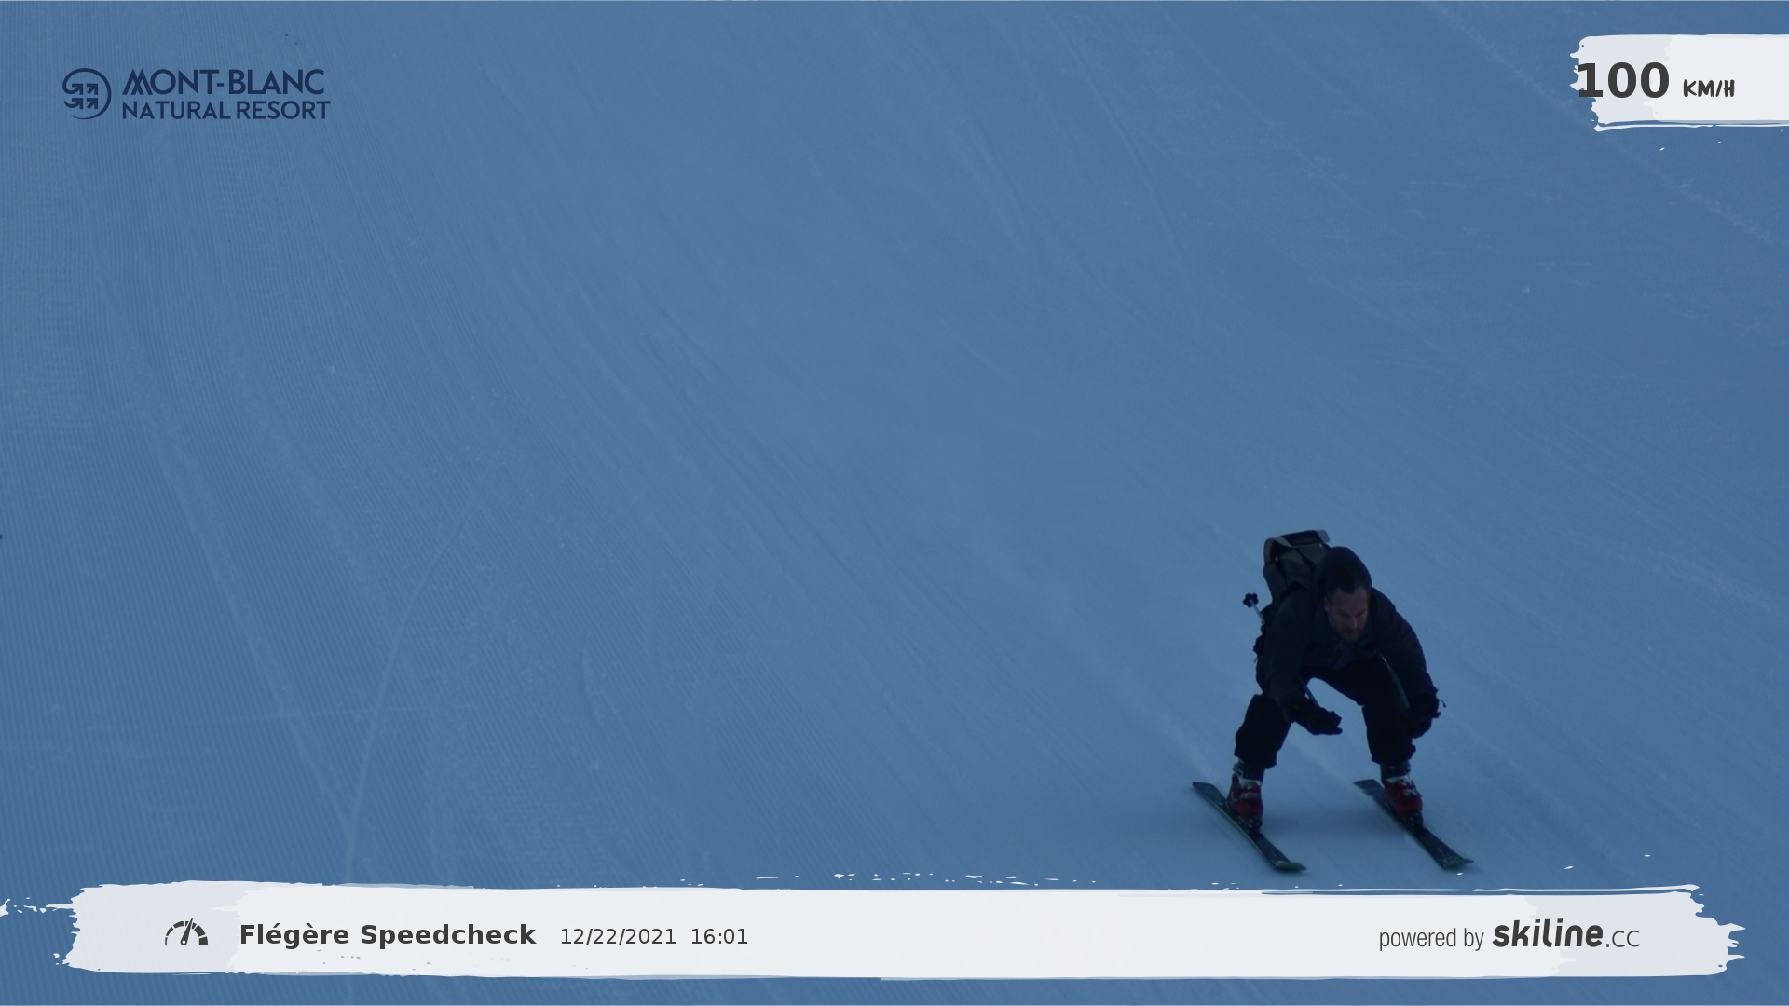1789x1006 pixels.
Task: Click the 16:01 time stamp
Action: coord(718,937)
